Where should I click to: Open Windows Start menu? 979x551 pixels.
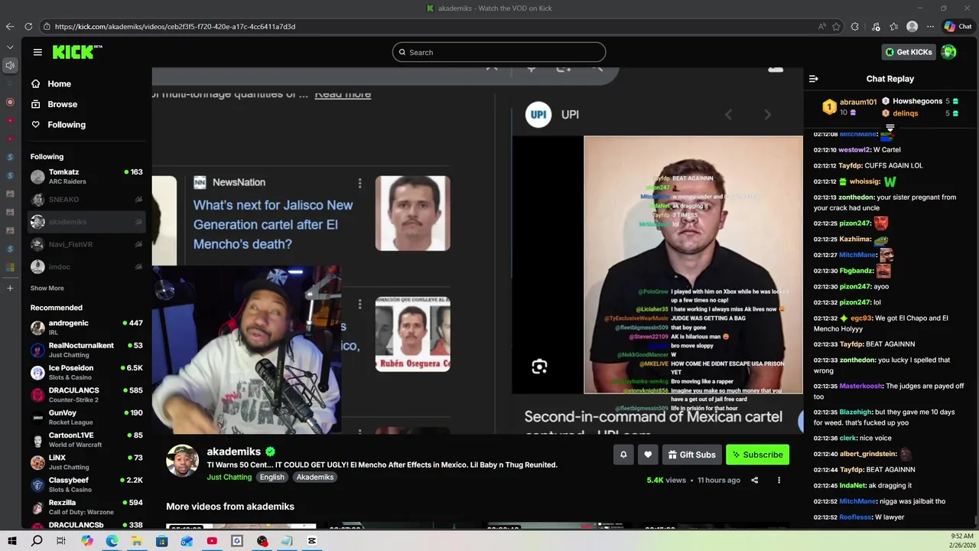point(12,541)
